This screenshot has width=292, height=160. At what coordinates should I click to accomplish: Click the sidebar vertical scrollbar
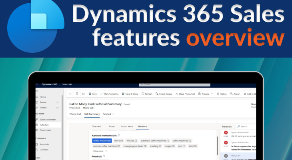62,128
